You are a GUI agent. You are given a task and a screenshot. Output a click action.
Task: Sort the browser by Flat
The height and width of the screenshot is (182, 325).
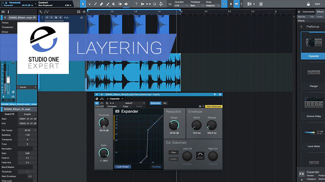(x=312, y=17)
